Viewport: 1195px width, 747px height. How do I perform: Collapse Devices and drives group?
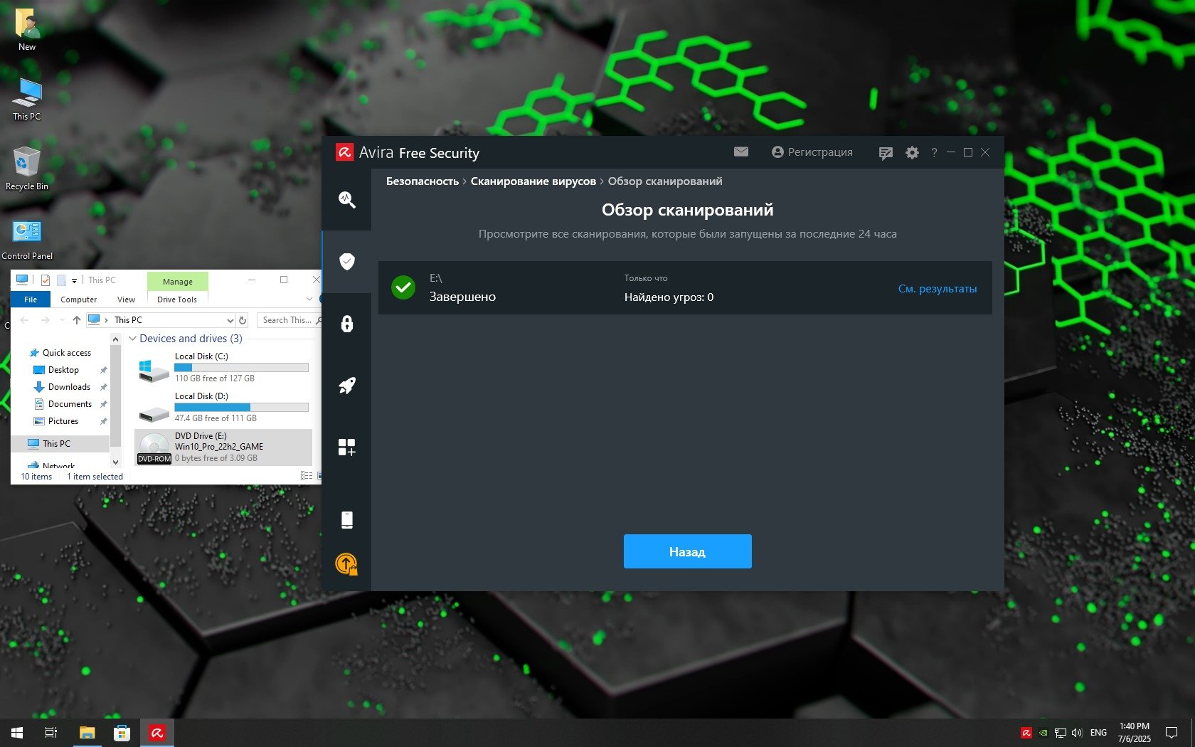[132, 339]
